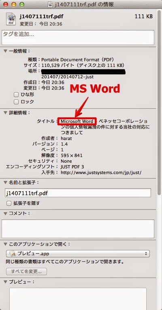Click the すべてを変更... button
This screenshot has height=310, width=162.
click(x=26, y=271)
